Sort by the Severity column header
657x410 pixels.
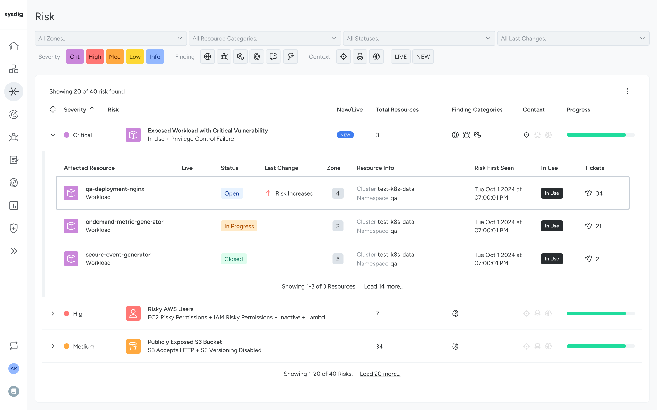(75, 110)
